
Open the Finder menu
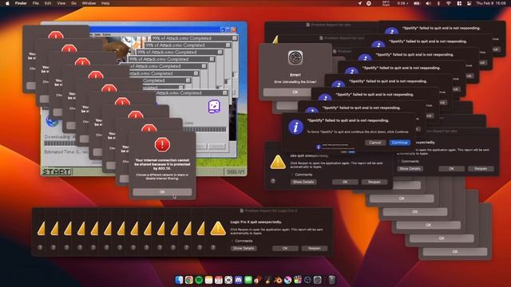click(x=21, y=3)
